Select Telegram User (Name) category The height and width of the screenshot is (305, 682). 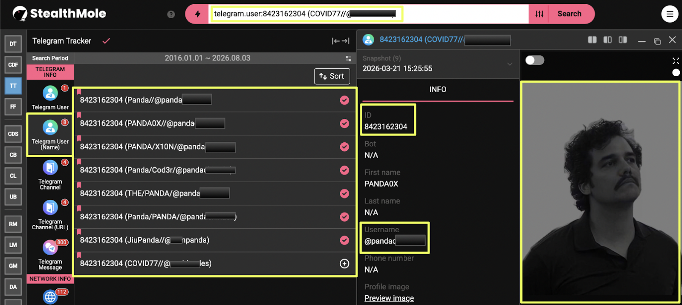(x=50, y=135)
